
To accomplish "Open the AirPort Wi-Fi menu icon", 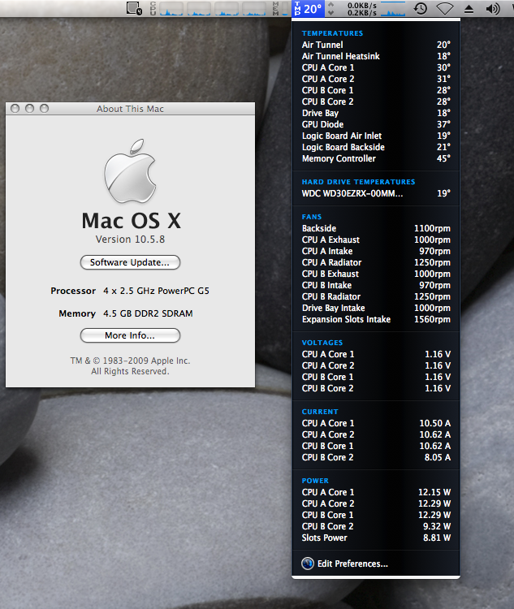I will pos(445,9).
